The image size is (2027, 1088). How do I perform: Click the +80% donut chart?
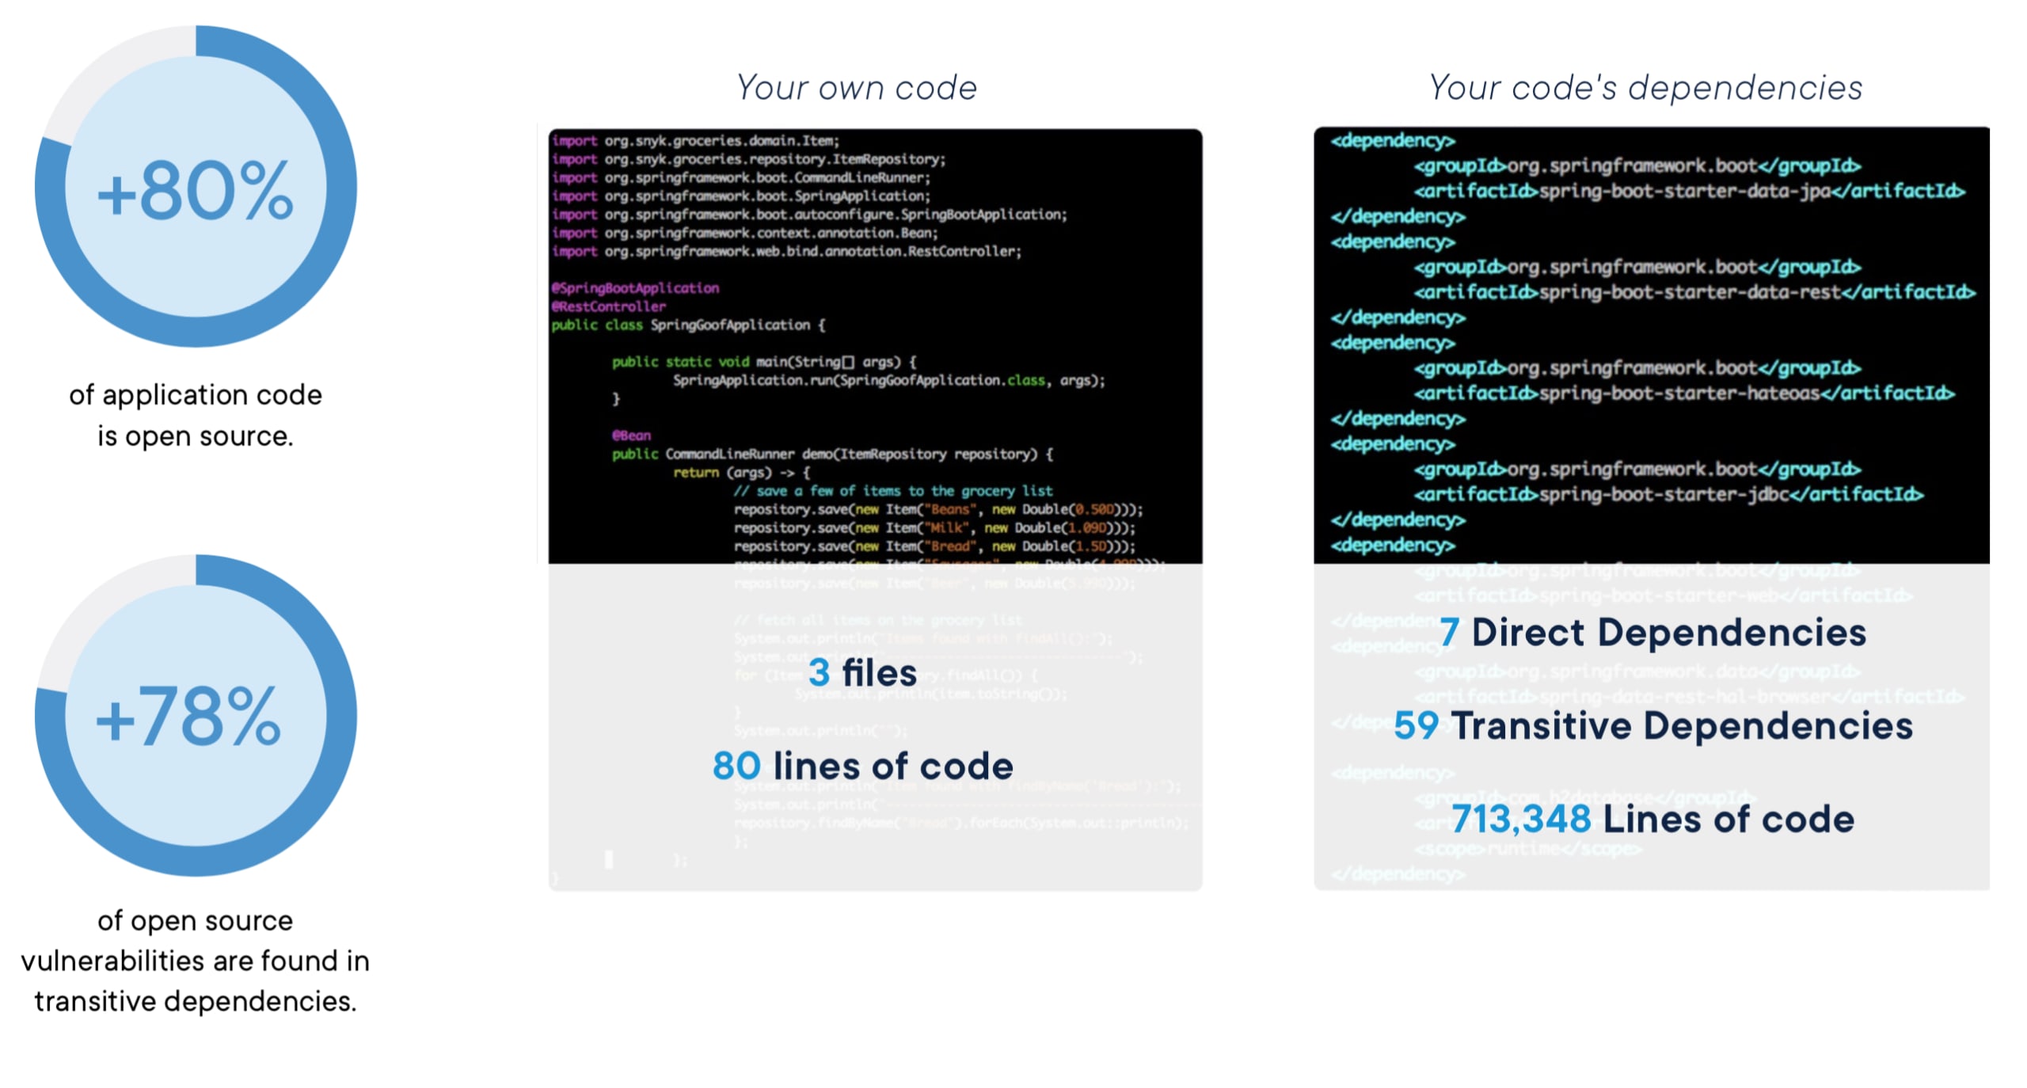click(x=196, y=186)
